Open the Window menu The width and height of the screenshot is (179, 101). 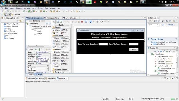click(x=52, y=8)
